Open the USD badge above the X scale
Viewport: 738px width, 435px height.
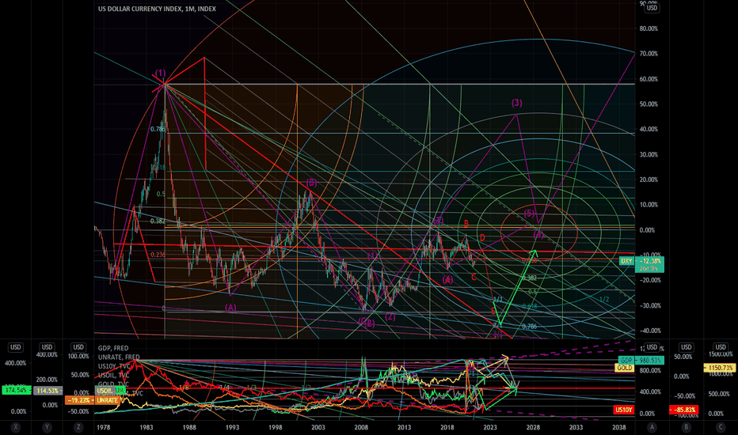pos(16,347)
